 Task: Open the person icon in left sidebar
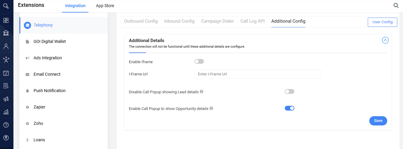(x=6, y=46)
